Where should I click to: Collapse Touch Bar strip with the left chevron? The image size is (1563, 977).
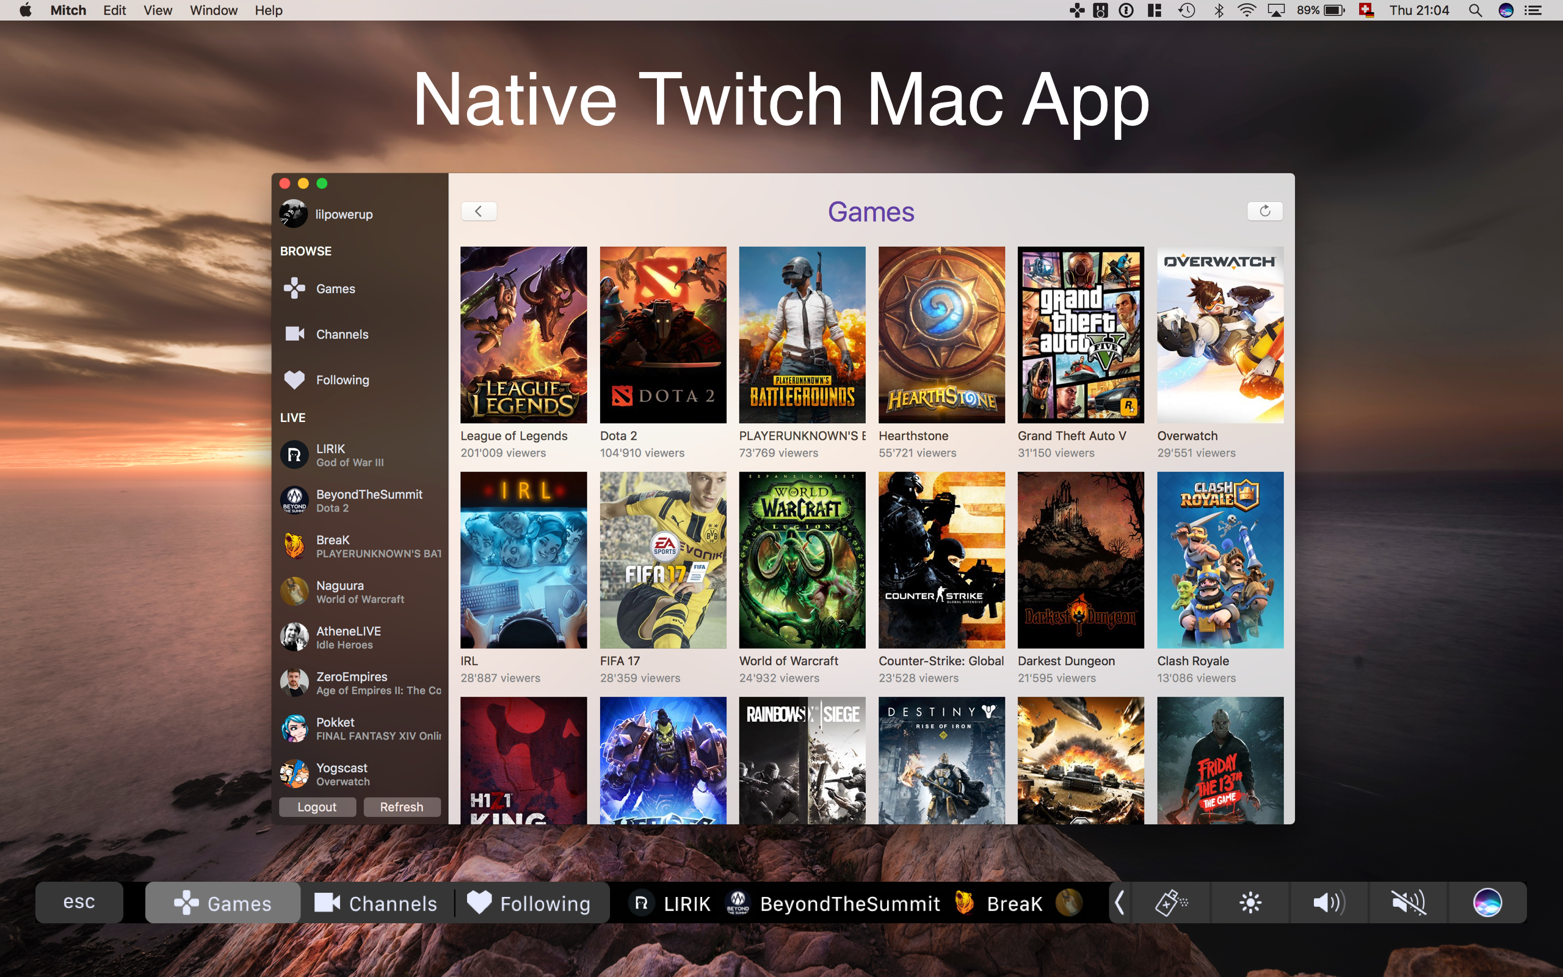[1120, 903]
